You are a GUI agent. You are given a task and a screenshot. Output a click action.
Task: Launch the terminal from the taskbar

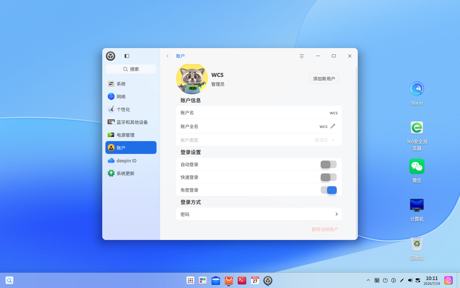point(242,281)
